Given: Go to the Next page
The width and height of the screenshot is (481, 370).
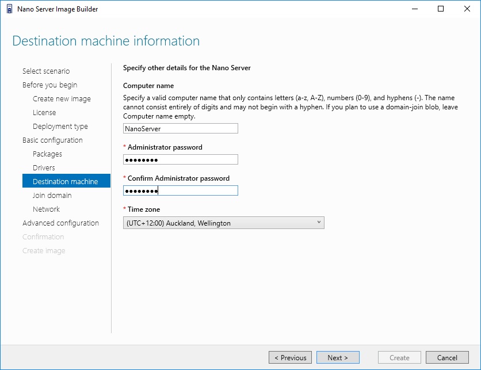Looking at the screenshot, I should tap(338, 357).
